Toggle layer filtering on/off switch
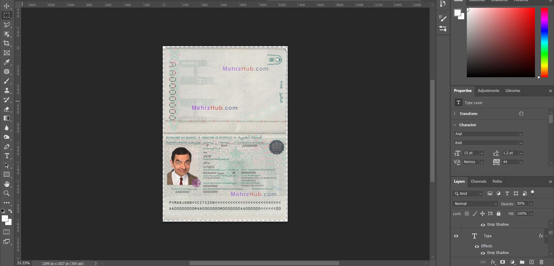 [533, 193]
